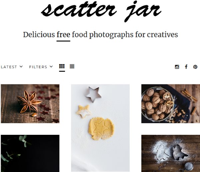Viewport: 200px width, 172px height.
Task: Open the star cookie dough photo
Action: [100, 128]
